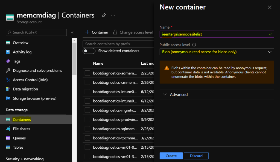Click the Search containers by prefix field

[118, 44]
